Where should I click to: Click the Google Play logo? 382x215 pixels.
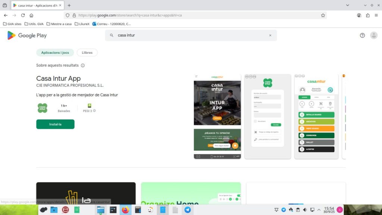pos(27,35)
